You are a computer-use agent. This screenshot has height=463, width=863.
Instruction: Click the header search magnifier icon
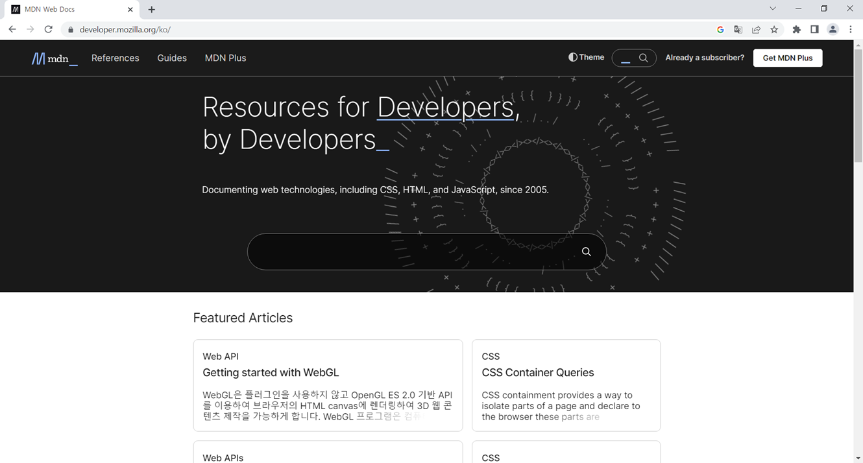[643, 58]
